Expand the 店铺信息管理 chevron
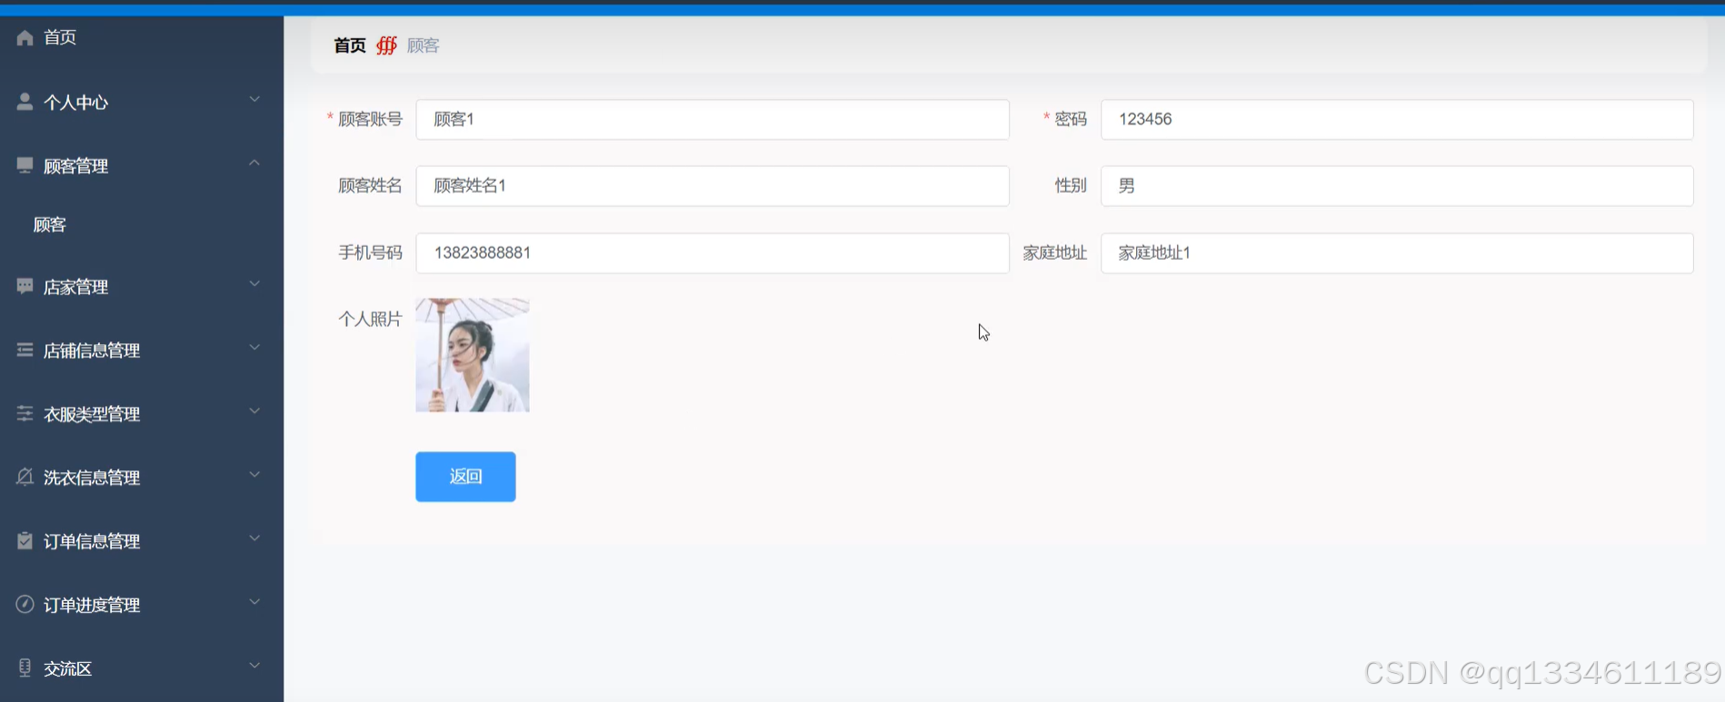This screenshot has height=702, width=1725. pyautogui.click(x=254, y=347)
